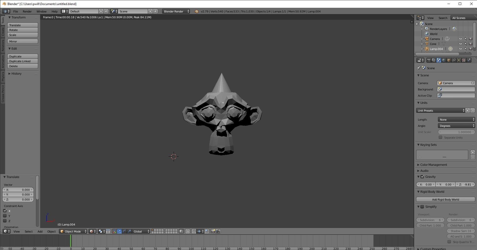Collapse the Scene tree in outliner
Viewport: 477px width, 250px height.
(x=417, y=24)
